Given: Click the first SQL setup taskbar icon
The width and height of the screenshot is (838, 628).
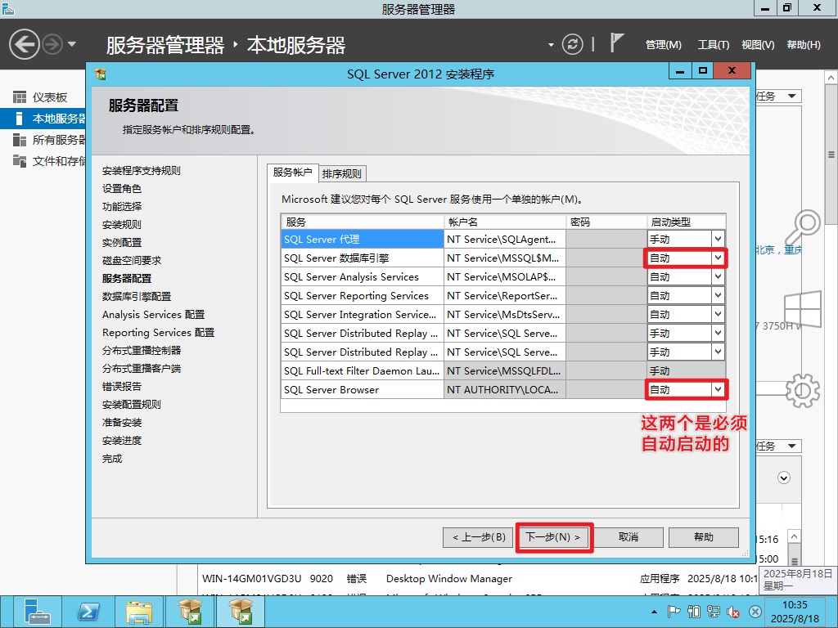Looking at the screenshot, I should pos(190,612).
